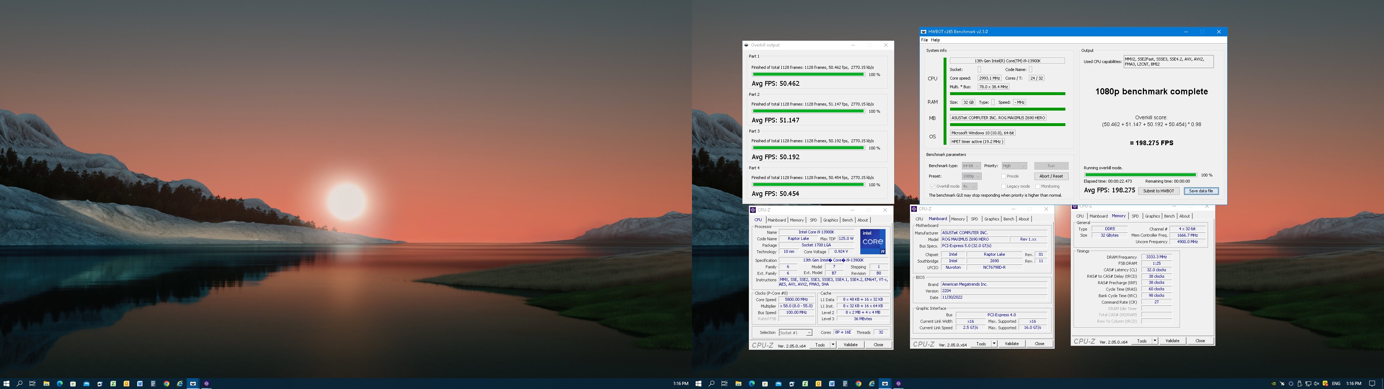1384x389 pixels.
Task: Open the notification center icon
Action: pos(1372,384)
